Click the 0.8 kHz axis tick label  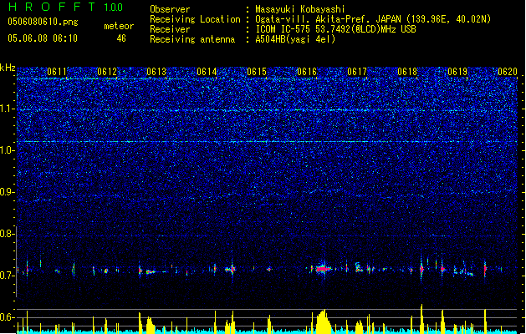[7, 234]
